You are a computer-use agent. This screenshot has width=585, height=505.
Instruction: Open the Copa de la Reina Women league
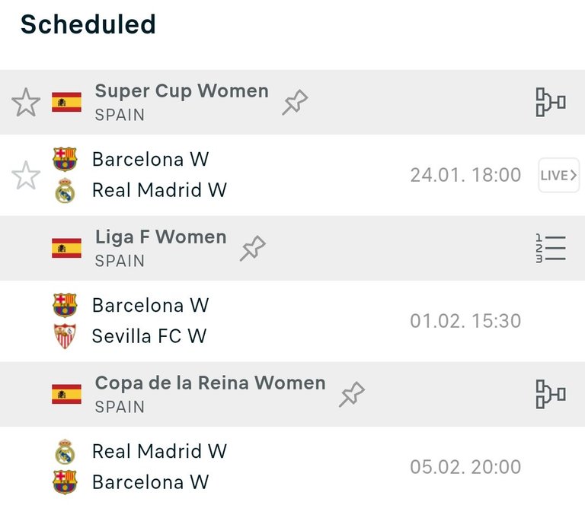coord(210,383)
